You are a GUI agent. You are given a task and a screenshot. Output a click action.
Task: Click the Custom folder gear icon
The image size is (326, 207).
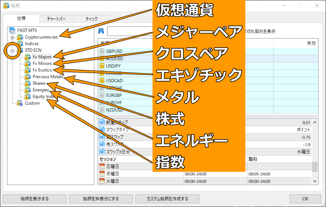click(20, 103)
